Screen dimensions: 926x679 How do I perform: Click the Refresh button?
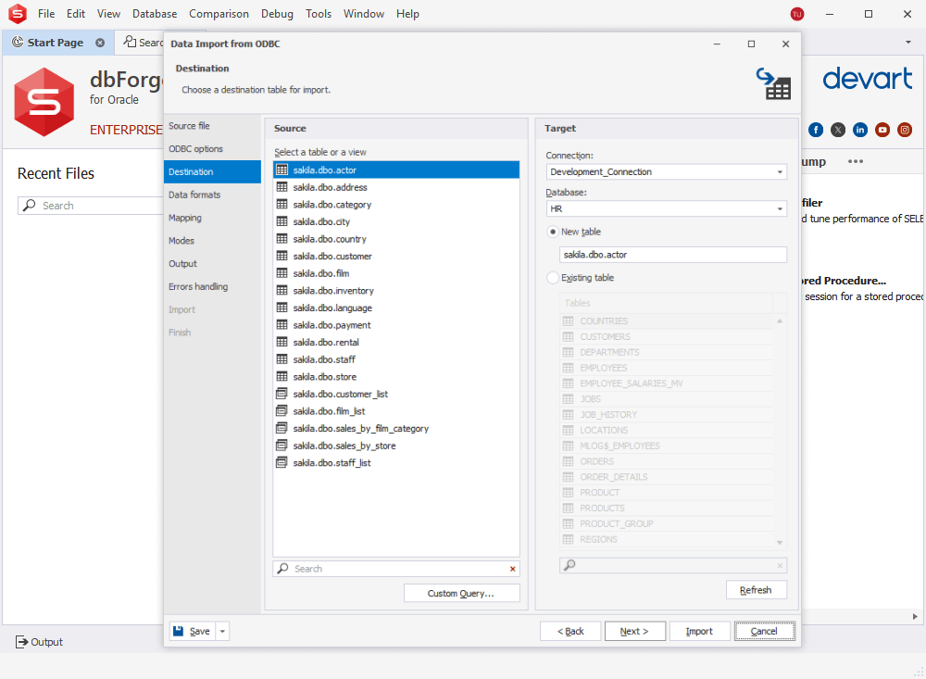[756, 590]
